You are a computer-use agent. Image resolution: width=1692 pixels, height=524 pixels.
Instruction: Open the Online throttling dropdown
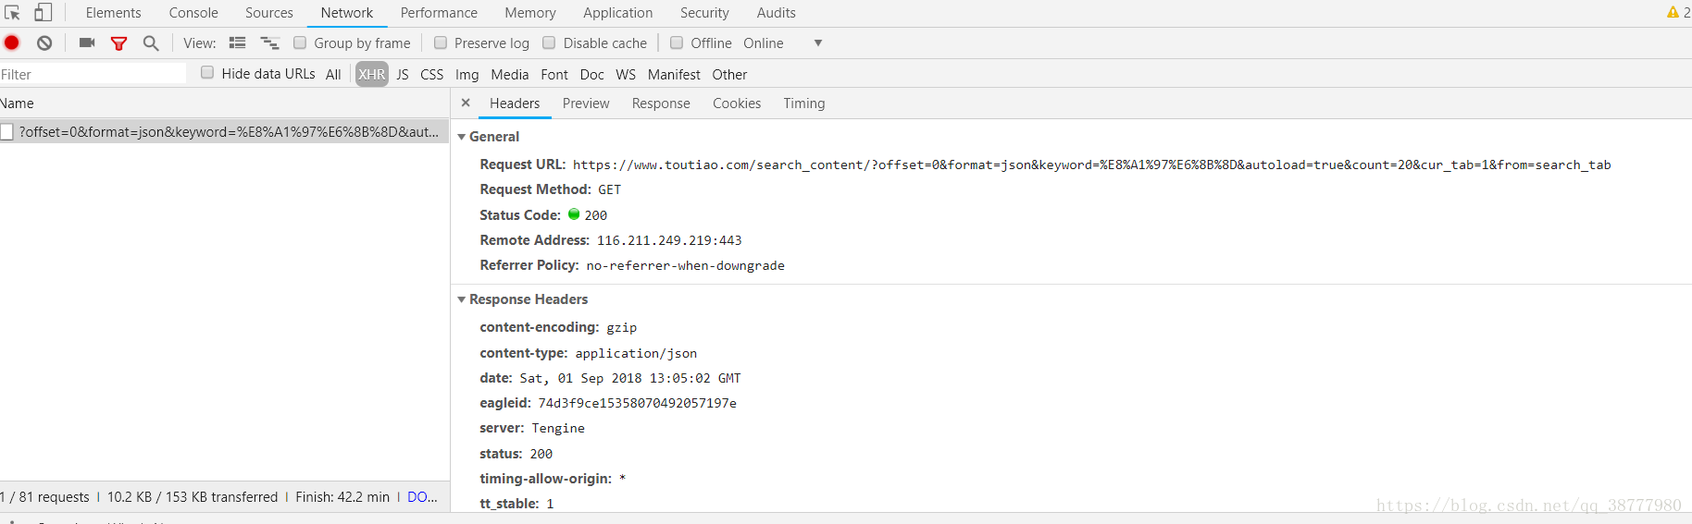[x=782, y=43]
